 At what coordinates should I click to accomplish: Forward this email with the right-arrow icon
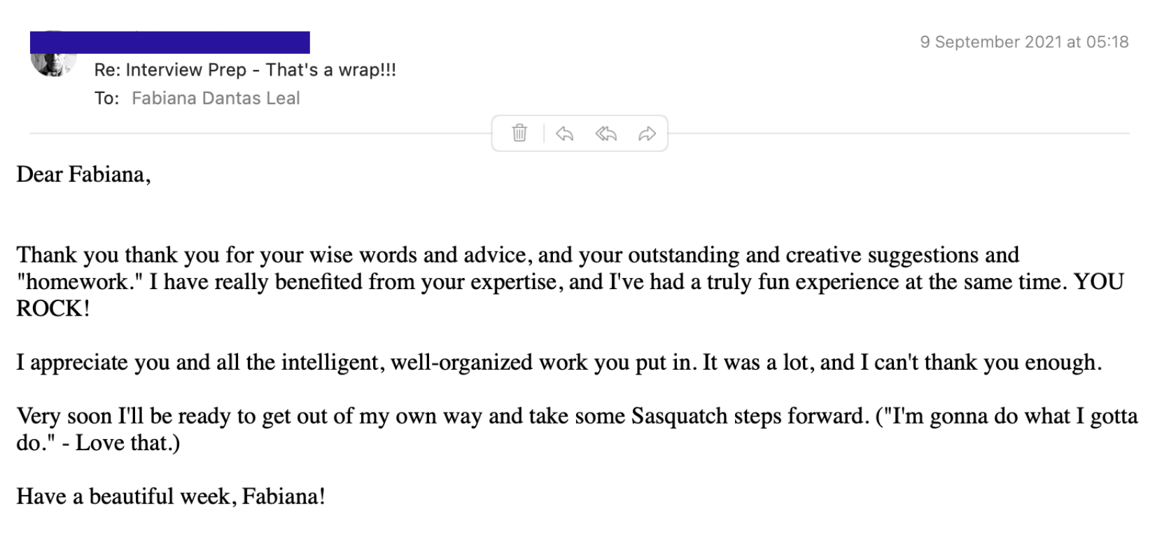point(647,133)
